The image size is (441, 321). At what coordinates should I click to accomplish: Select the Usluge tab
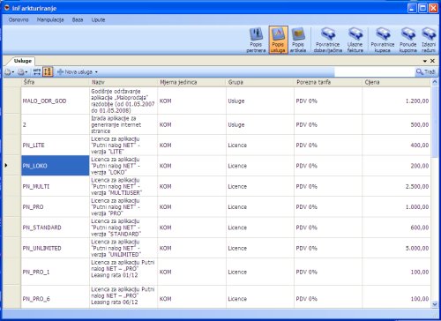pos(23,61)
